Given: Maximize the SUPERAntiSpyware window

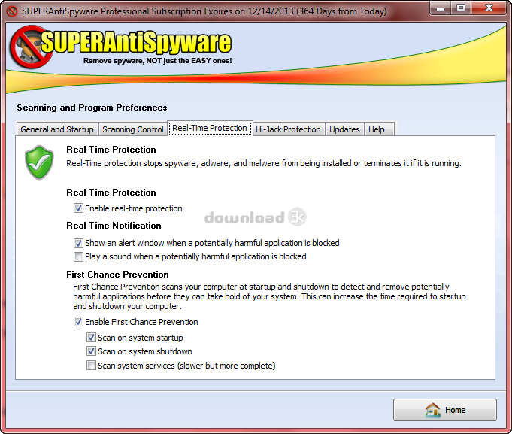Looking at the screenshot, I should (461, 8).
